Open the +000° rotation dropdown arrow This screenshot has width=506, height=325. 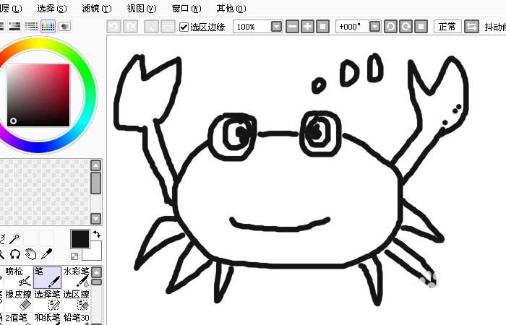tap(374, 27)
